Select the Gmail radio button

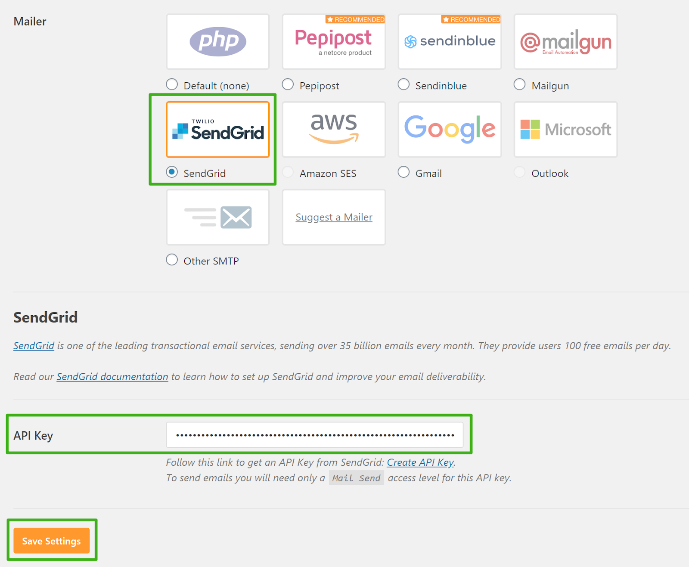pyautogui.click(x=403, y=172)
